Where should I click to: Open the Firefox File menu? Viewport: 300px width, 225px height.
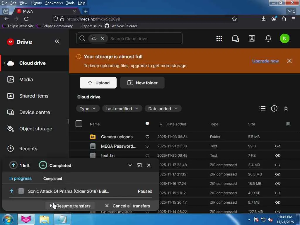pyautogui.click(x=4, y=3)
